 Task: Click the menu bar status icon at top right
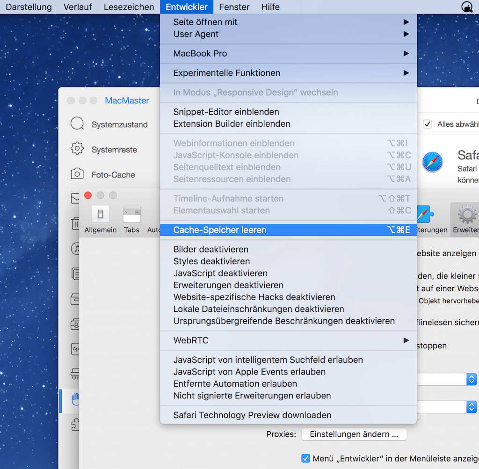[467, 7]
